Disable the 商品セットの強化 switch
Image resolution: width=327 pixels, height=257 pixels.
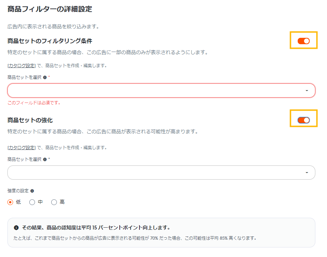click(x=303, y=120)
